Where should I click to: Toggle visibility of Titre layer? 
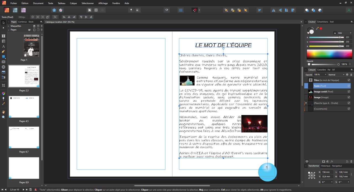click(x=349, y=80)
